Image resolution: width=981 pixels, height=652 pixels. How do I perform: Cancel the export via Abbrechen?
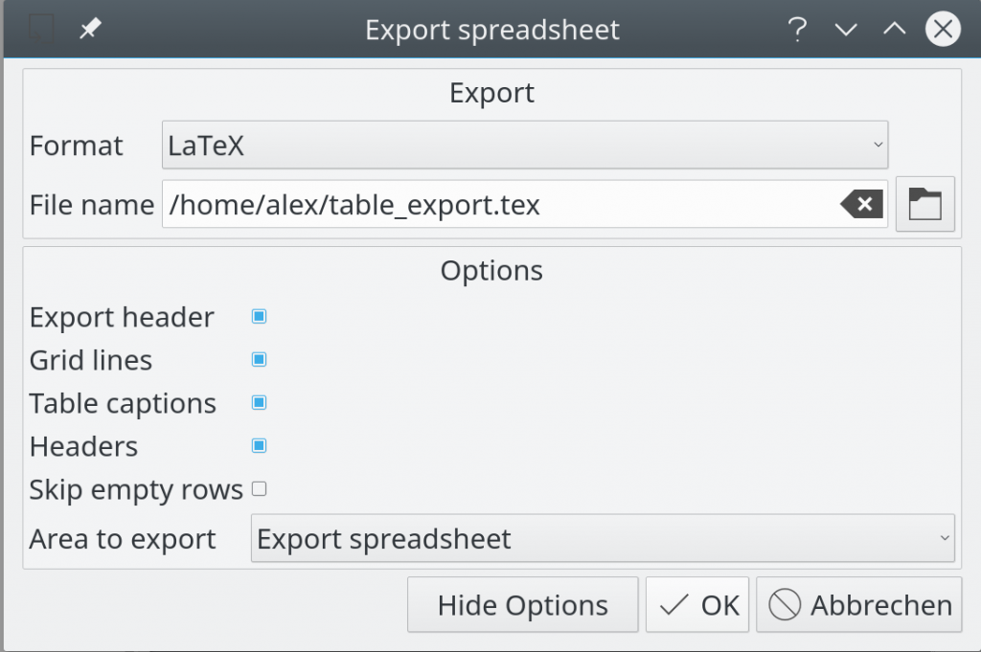857,604
